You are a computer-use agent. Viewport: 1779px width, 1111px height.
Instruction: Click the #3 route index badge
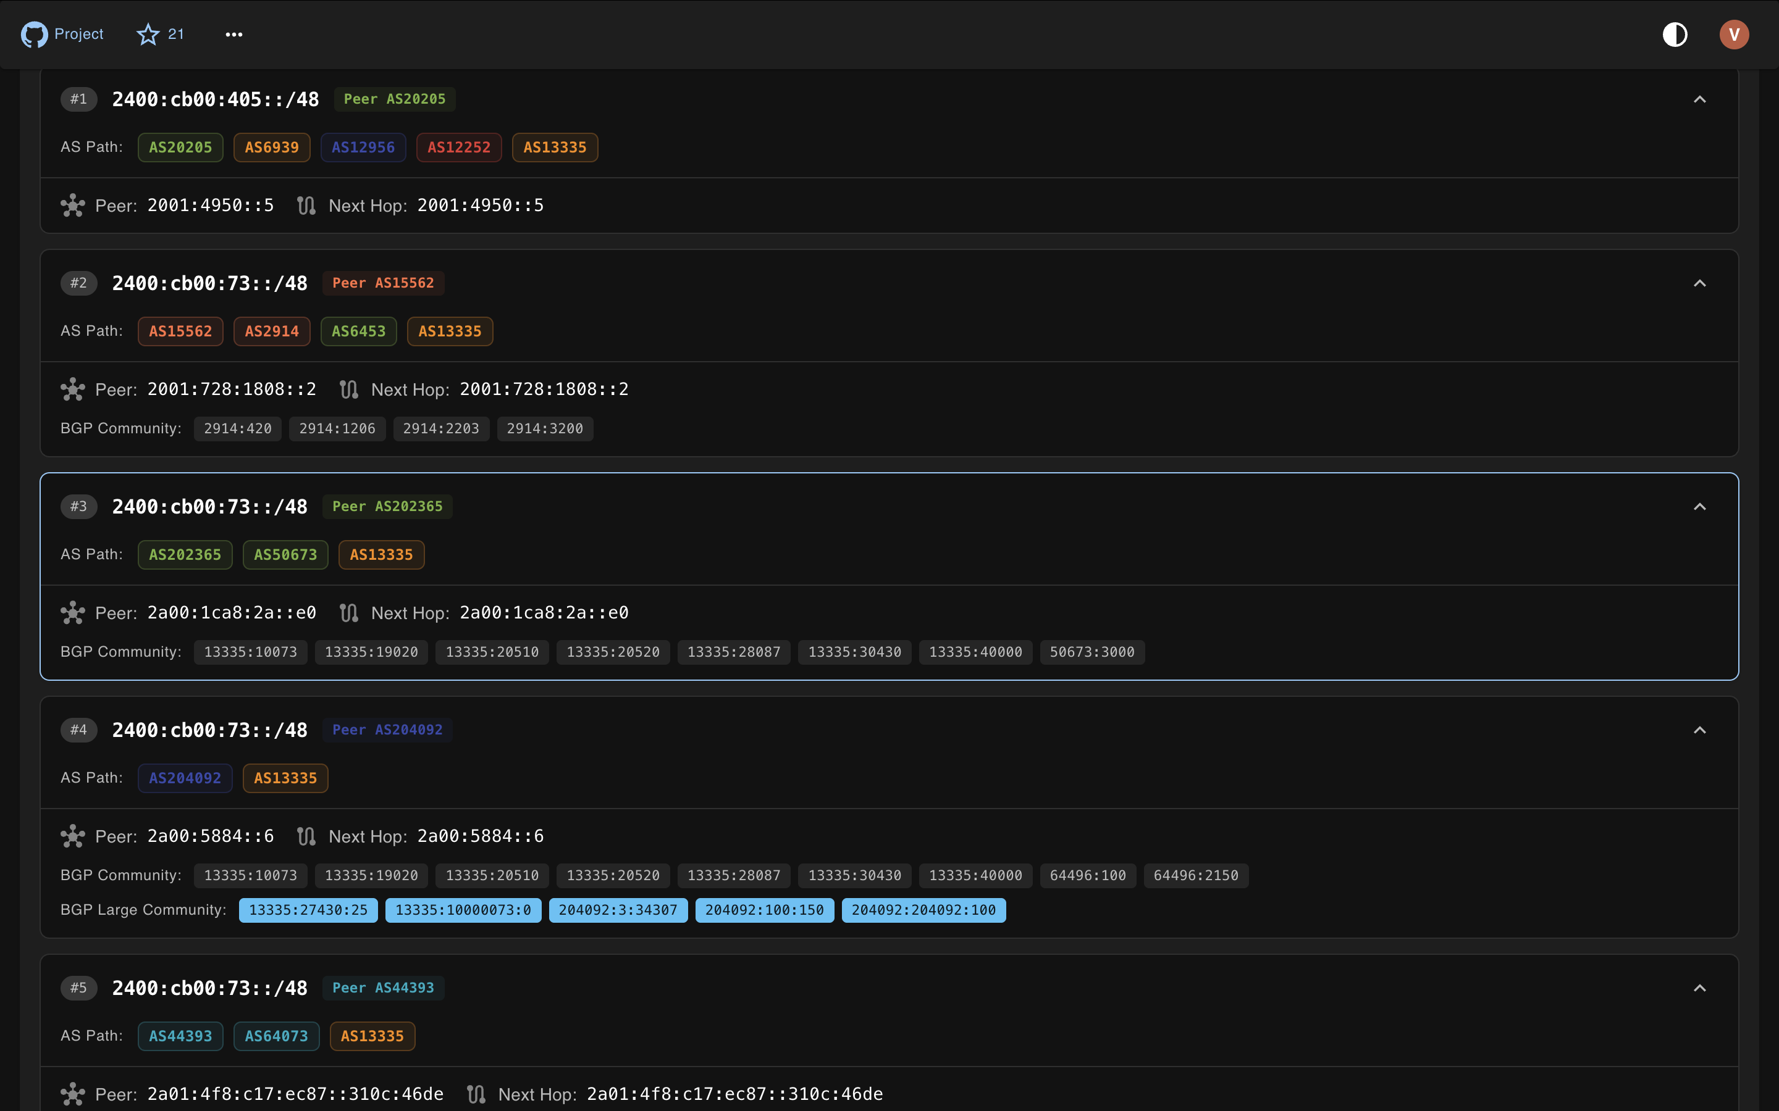click(x=78, y=506)
